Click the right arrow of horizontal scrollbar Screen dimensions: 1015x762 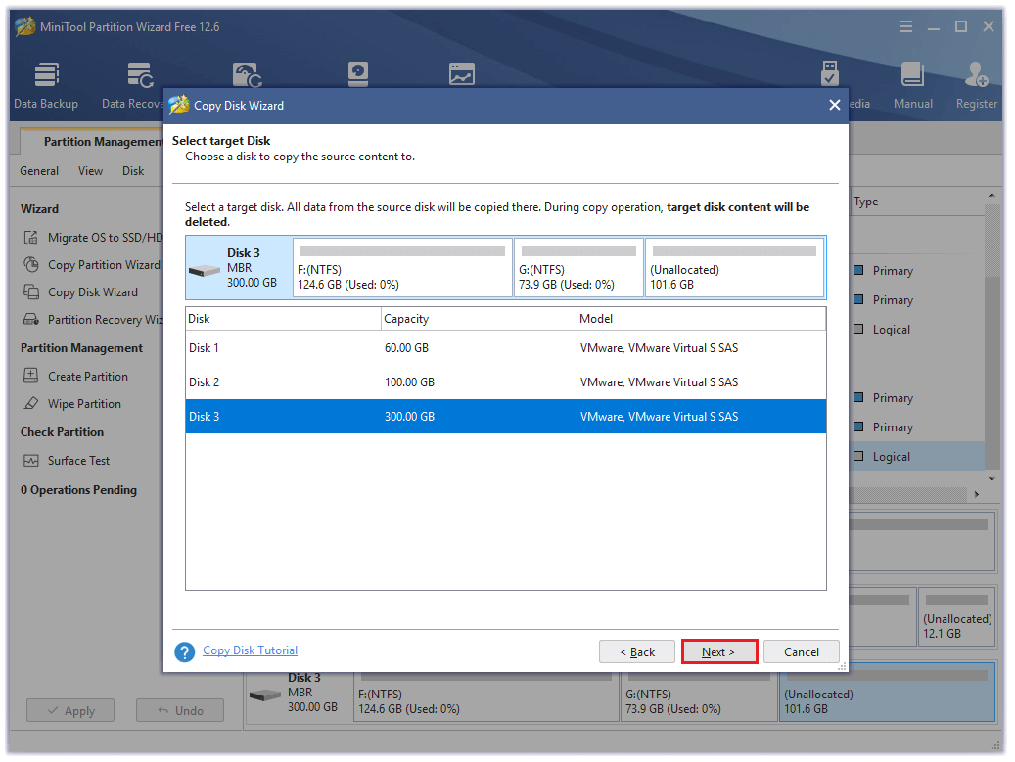[x=977, y=494]
